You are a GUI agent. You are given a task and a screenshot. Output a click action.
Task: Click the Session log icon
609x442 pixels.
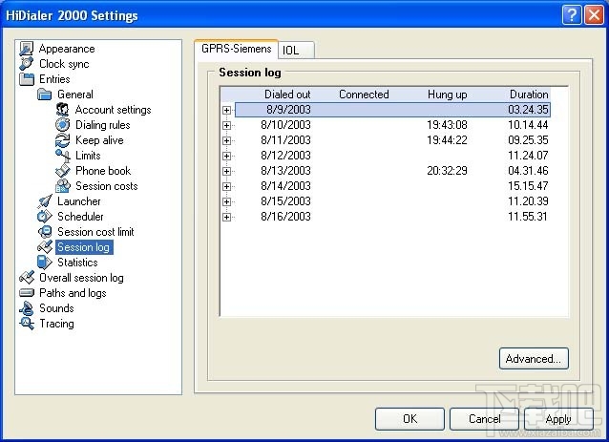pos(44,247)
